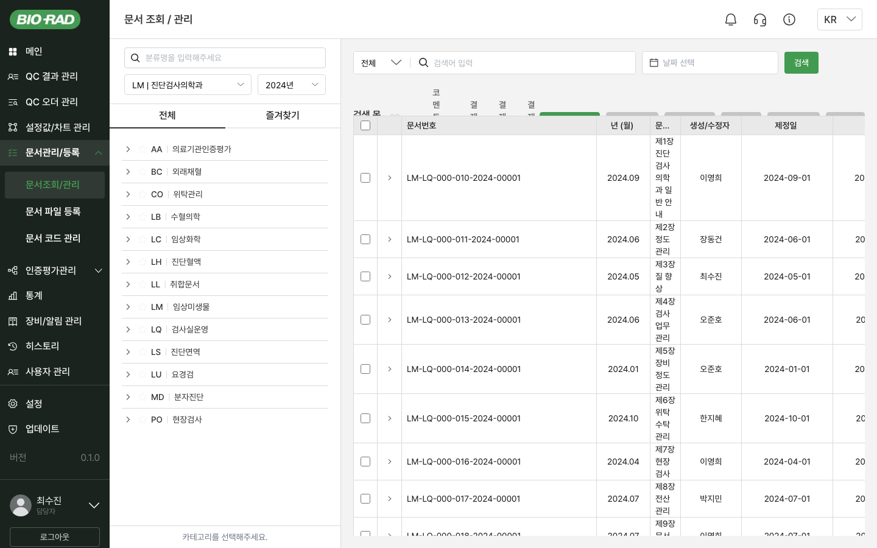The image size is (877, 548).
Task: Open the 2024년 year dropdown
Action: (292, 85)
